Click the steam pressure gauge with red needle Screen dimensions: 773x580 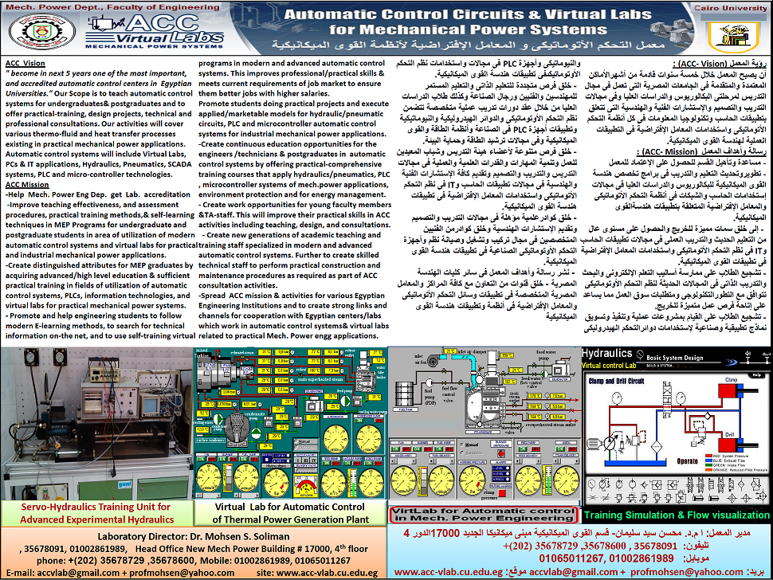(472, 481)
